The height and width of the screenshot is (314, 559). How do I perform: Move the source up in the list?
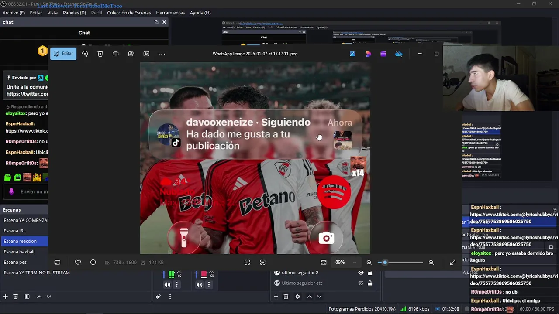[309, 297]
